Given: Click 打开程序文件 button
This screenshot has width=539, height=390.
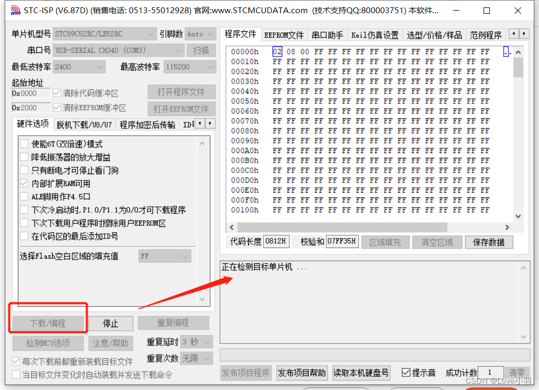Looking at the screenshot, I should click(x=182, y=92).
